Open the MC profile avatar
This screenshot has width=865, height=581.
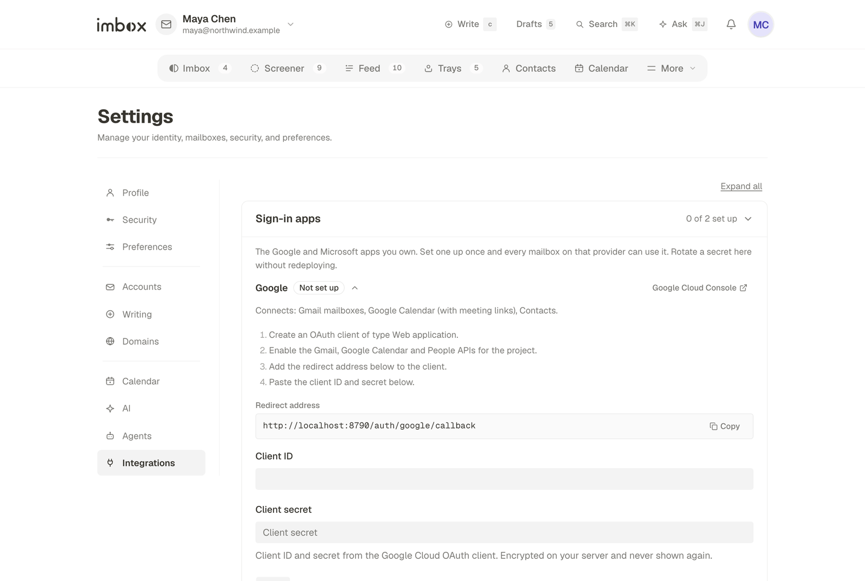[x=761, y=24]
